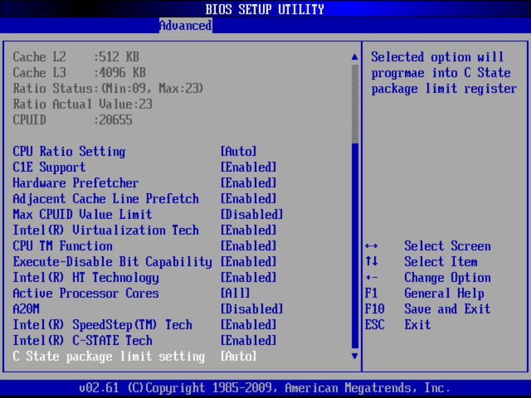
Task: Select the A20M row
Action: click(26, 309)
